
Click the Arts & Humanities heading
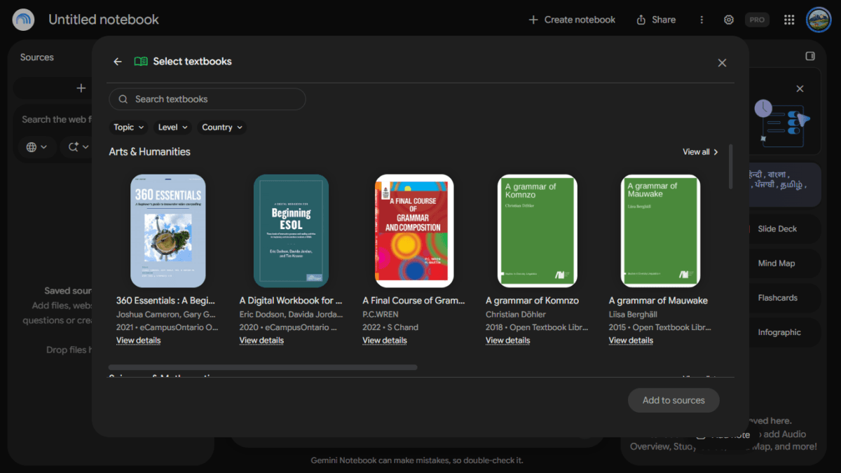pyautogui.click(x=149, y=152)
